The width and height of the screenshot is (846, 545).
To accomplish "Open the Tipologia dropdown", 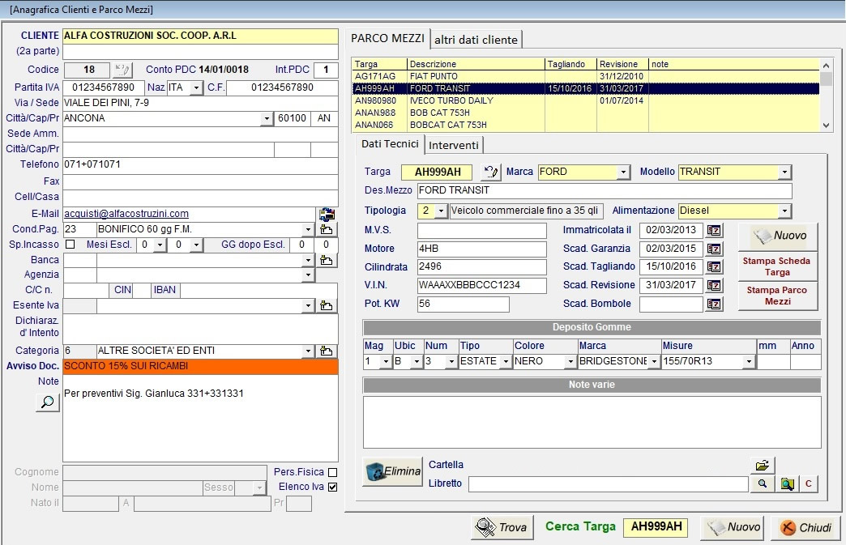I will (442, 211).
